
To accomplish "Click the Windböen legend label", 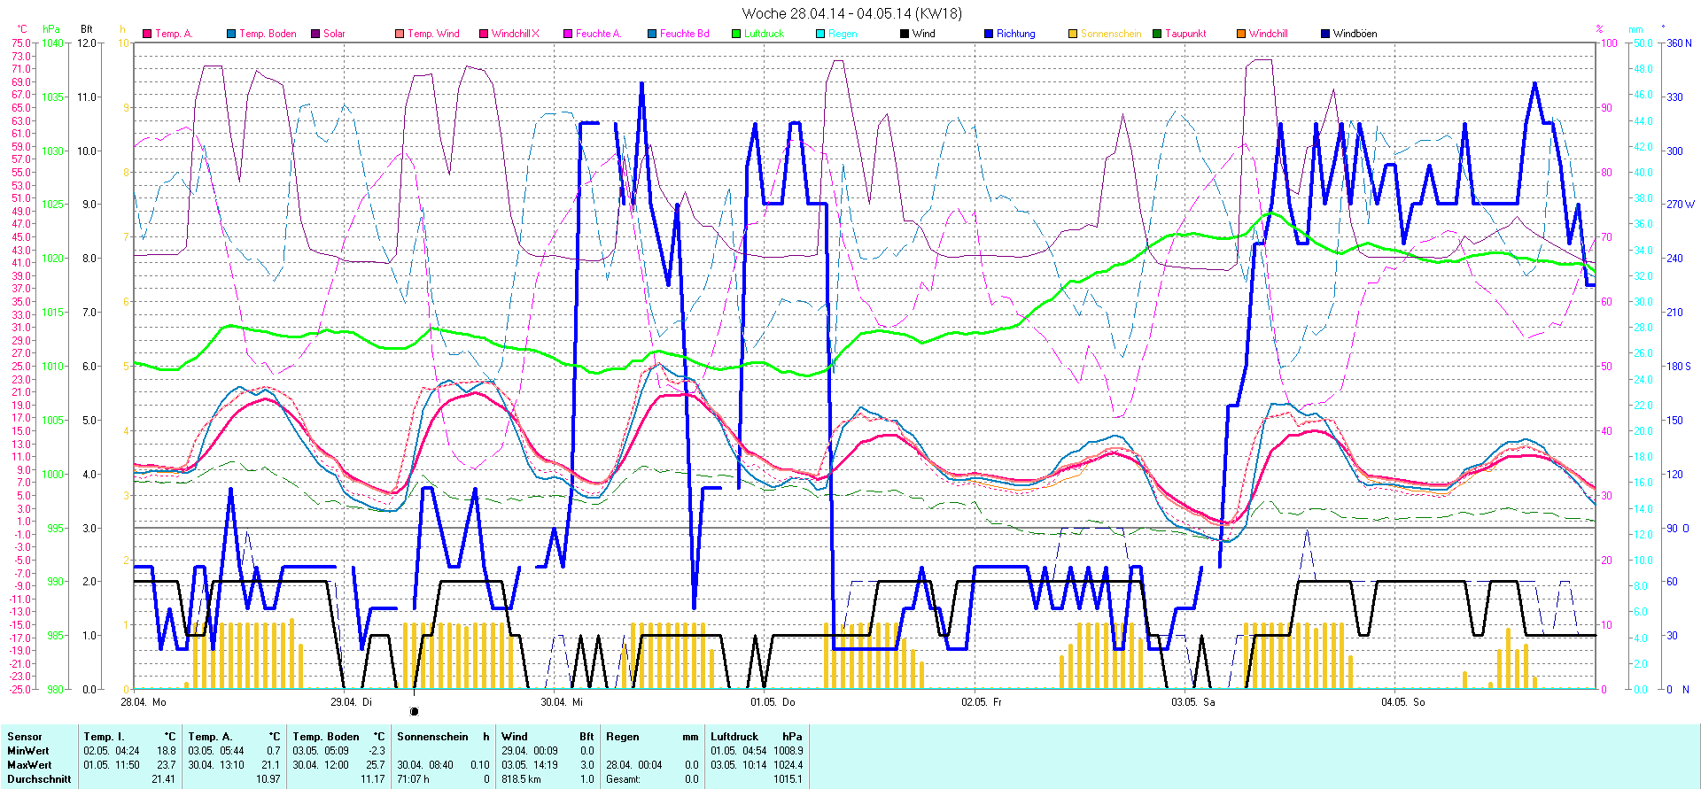I will pyautogui.click(x=1355, y=34).
